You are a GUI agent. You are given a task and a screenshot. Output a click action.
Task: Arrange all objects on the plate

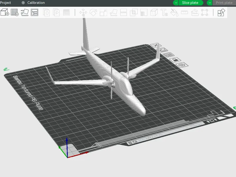(35, 12)
